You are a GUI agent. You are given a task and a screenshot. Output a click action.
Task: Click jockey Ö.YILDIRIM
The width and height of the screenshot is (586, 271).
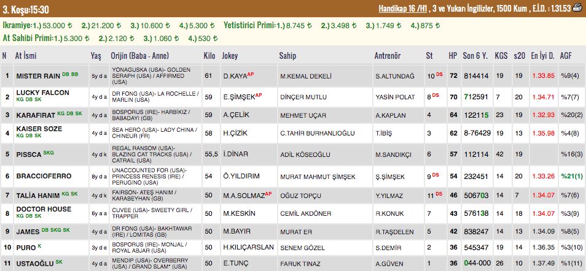point(241,176)
